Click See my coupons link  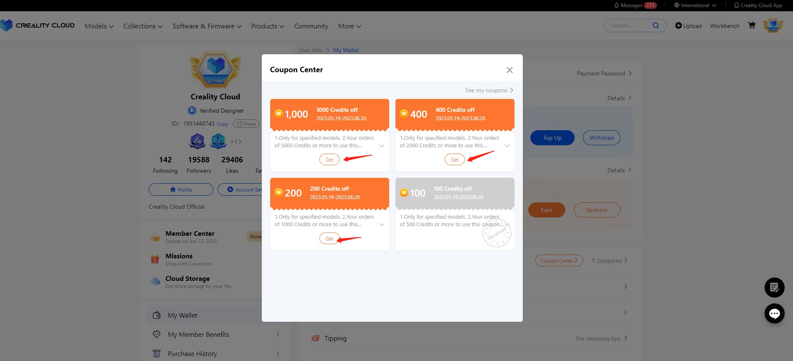pos(489,90)
